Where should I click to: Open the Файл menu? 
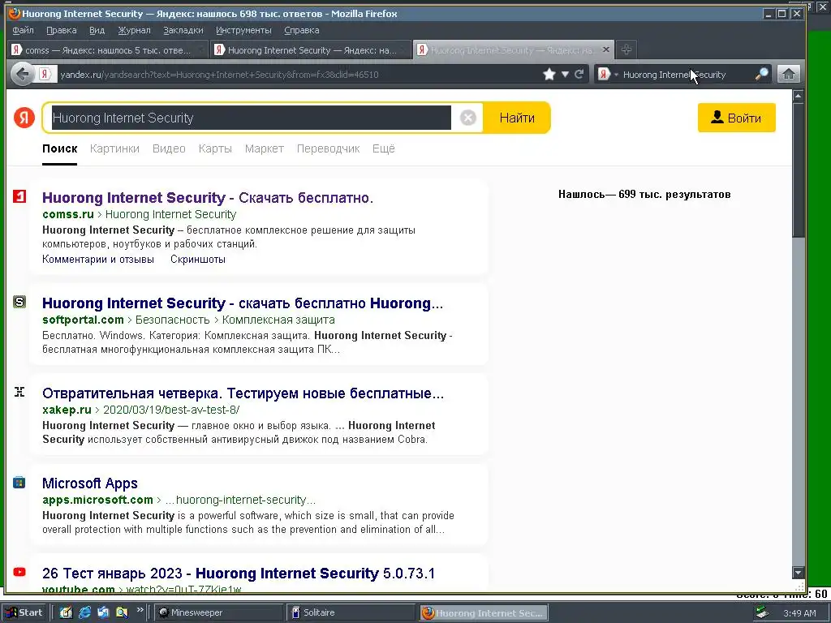(23, 30)
